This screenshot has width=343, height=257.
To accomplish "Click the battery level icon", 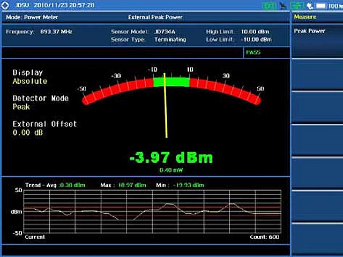I will (321, 5).
